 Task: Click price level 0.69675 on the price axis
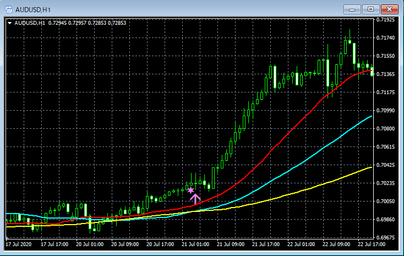[385, 237]
